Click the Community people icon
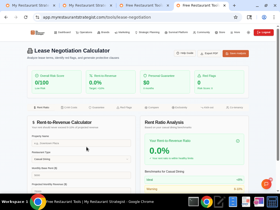Image resolution: width=280 pixels, height=210 pixels. 194,32
